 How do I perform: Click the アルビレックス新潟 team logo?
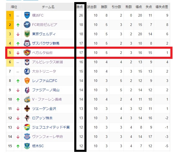(x=27, y=62)
